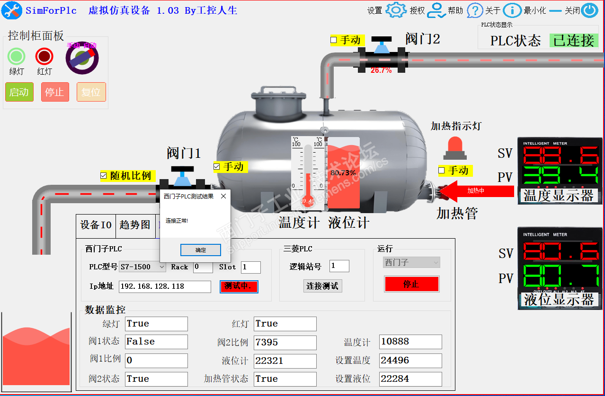Click the 液位计 level gauge showing 80.73%
The image size is (605, 396).
pyautogui.click(x=343, y=172)
